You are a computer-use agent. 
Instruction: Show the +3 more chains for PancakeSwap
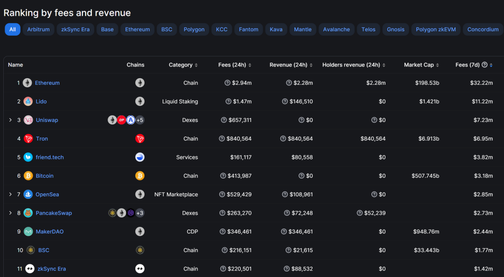(140, 213)
